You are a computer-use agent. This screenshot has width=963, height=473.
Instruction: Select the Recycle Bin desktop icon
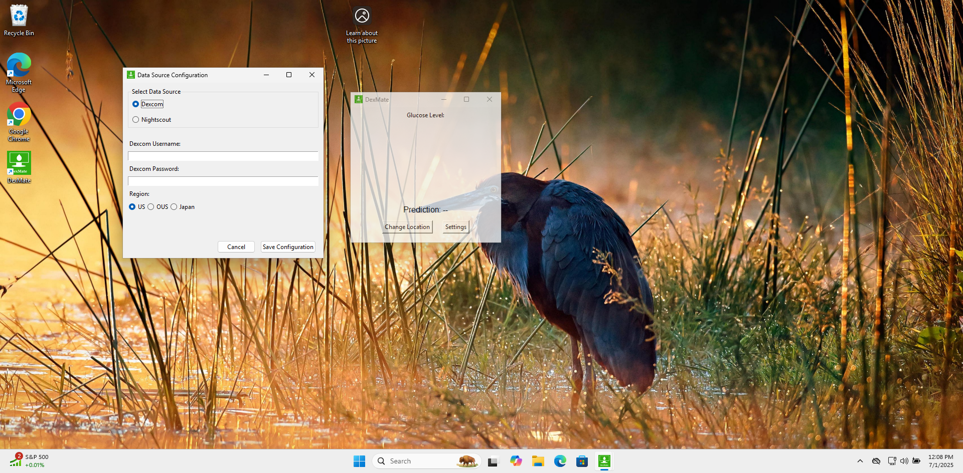click(19, 21)
